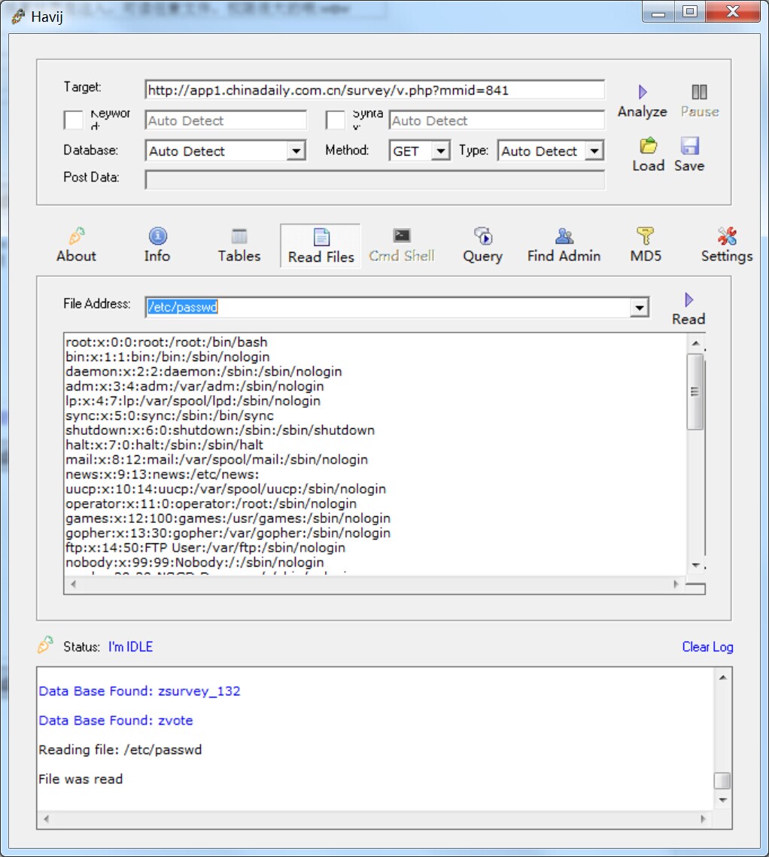Click 'Reading file: /etc/passwd' log entry
Viewport: 769px width, 857px height.
[120, 750]
